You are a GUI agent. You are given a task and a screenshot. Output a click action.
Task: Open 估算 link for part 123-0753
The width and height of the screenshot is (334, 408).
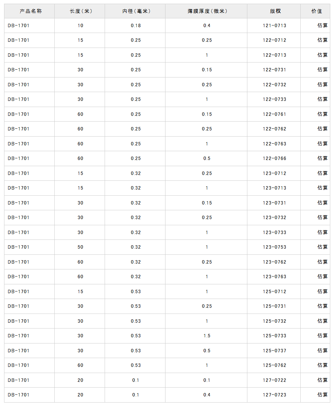[322, 247]
